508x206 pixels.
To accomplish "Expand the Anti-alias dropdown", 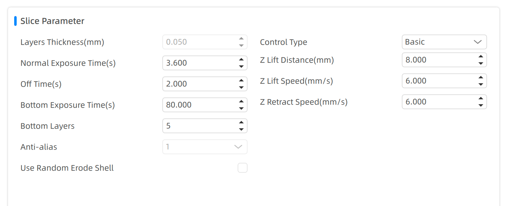I will 205,147.
